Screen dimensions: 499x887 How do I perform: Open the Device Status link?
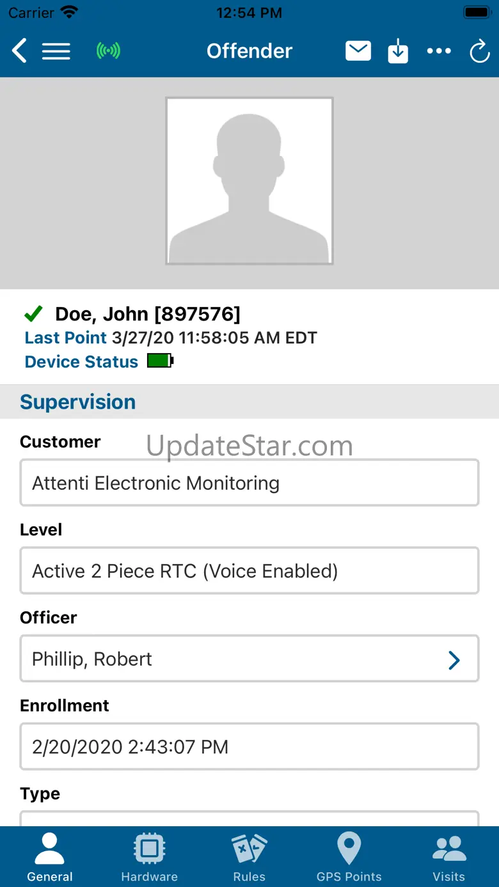tap(81, 362)
